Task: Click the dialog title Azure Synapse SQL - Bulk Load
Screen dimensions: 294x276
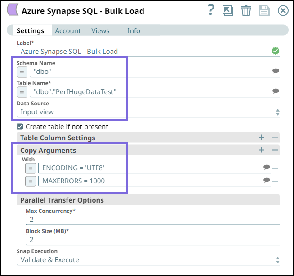Action: point(83,11)
